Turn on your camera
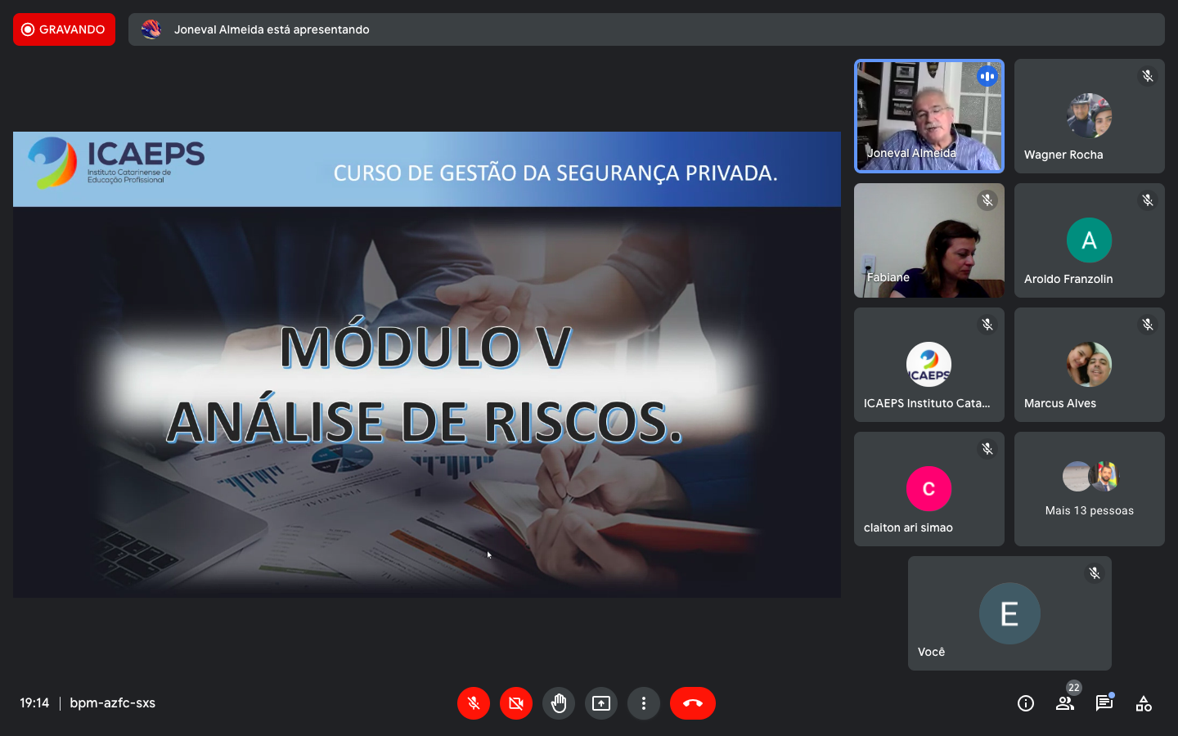1178x736 pixels. click(516, 703)
